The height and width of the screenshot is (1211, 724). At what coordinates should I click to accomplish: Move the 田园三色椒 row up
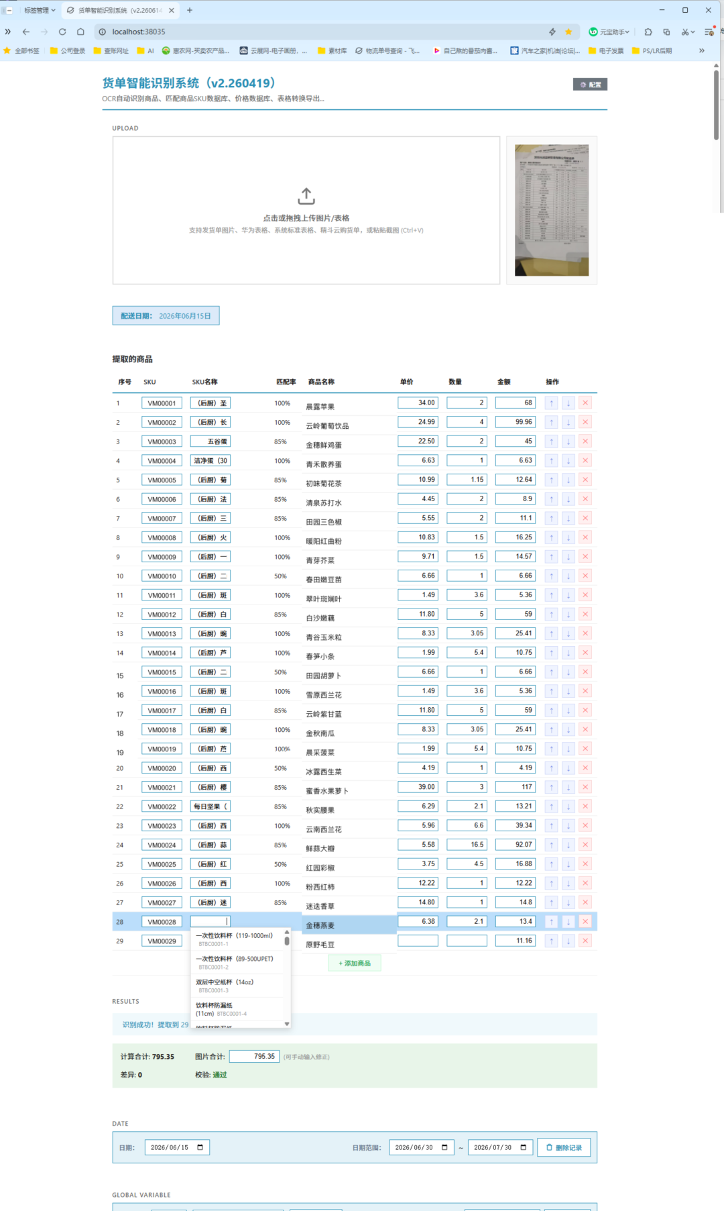(x=552, y=518)
